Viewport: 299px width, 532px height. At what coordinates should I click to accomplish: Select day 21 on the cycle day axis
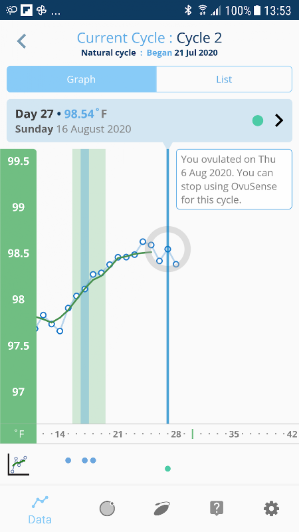[118, 434]
